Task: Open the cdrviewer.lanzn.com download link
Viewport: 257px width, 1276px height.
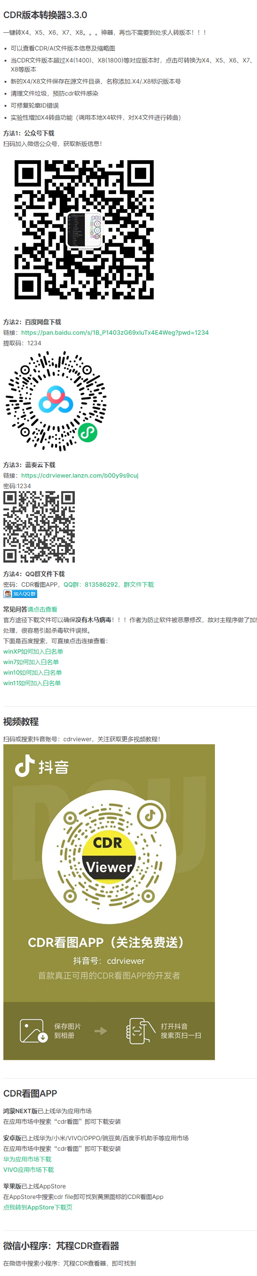Action: coord(80,475)
